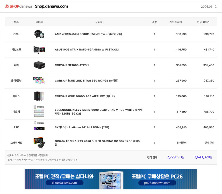222x194 pixels.
Task: Open ASUS ROG STRIX B850-I GAMING WIFI product
Action: [87, 50]
